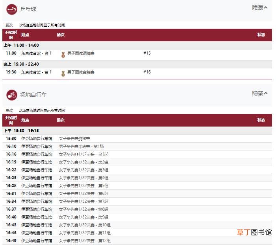The image size is (276, 246).
Task: Click 女子争先赛1/32决赛 - 第11组
Action: [x=85, y=233]
